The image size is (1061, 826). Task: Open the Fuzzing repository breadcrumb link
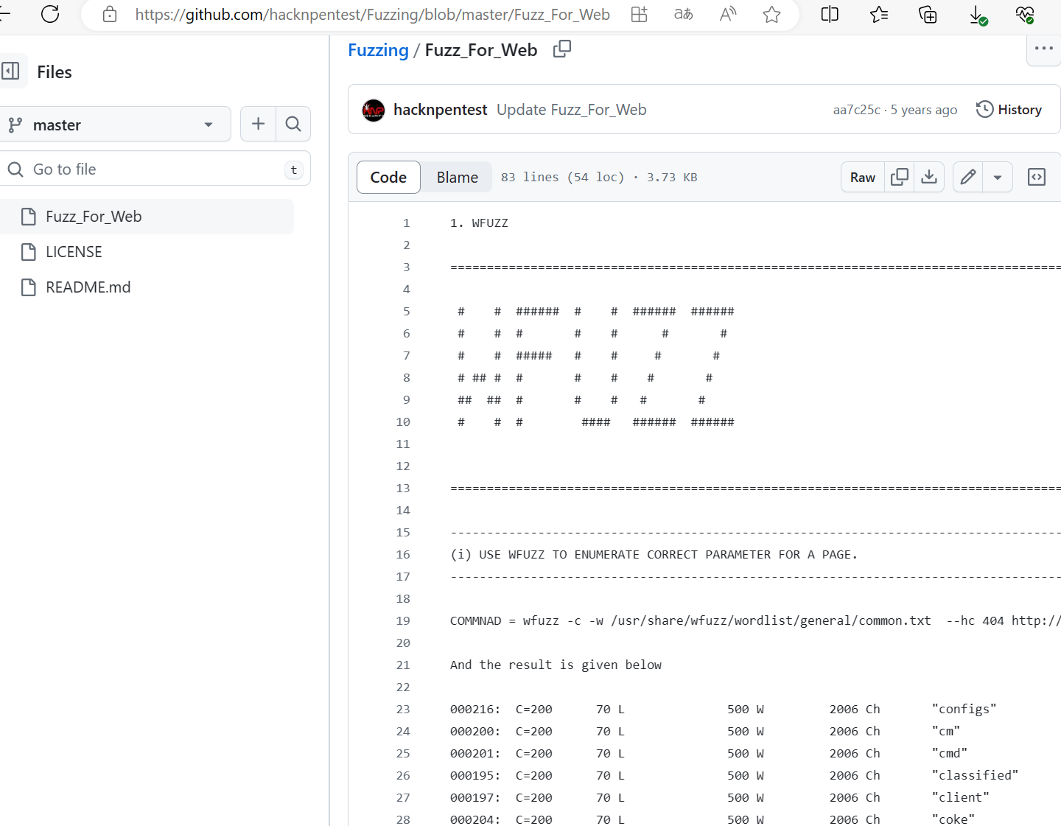point(378,50)
